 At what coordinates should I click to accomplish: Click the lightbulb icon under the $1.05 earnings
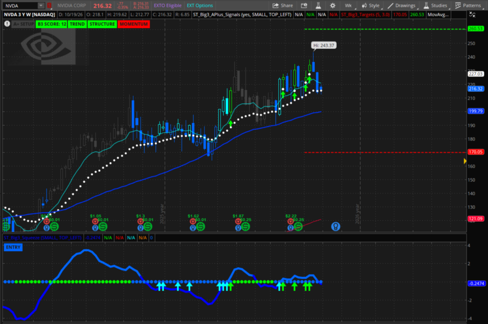click(x=95, y=228)
